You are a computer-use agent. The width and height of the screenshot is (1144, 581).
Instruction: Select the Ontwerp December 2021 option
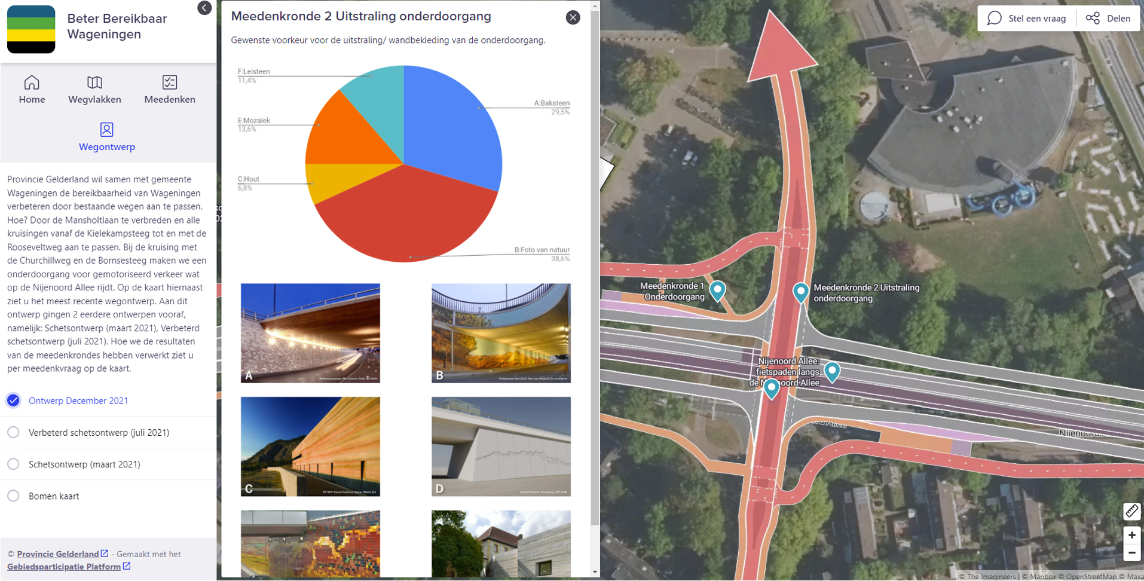13,400
